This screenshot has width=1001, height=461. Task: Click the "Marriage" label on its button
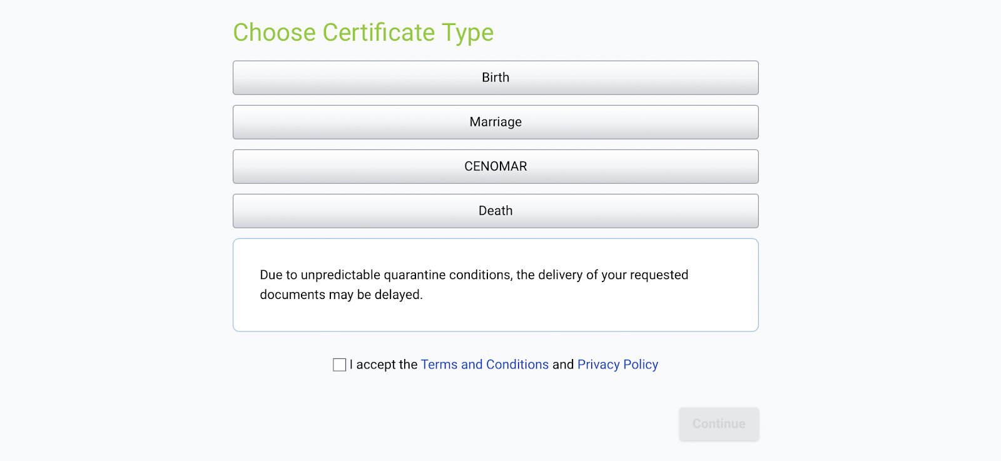pyautogui.click(x=495, y=122)
